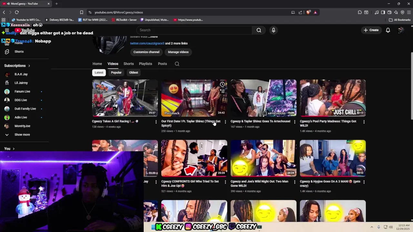The height and width of the screenshot is (232, 413).
Task: Open options for 'Goes On A 3 MAN' video
Action: point(364,182)
